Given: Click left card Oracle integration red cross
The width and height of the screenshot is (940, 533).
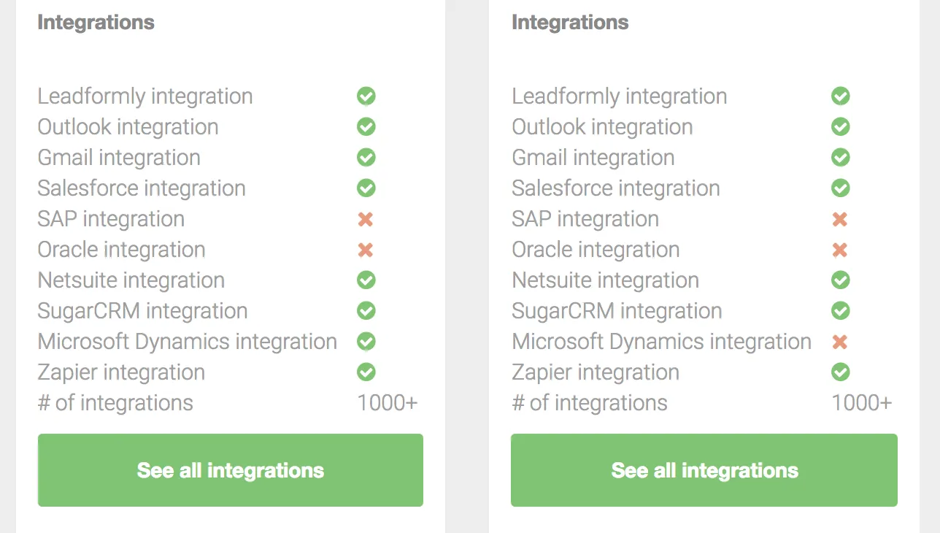Looking at the screenshot, I should click(366, 250).
